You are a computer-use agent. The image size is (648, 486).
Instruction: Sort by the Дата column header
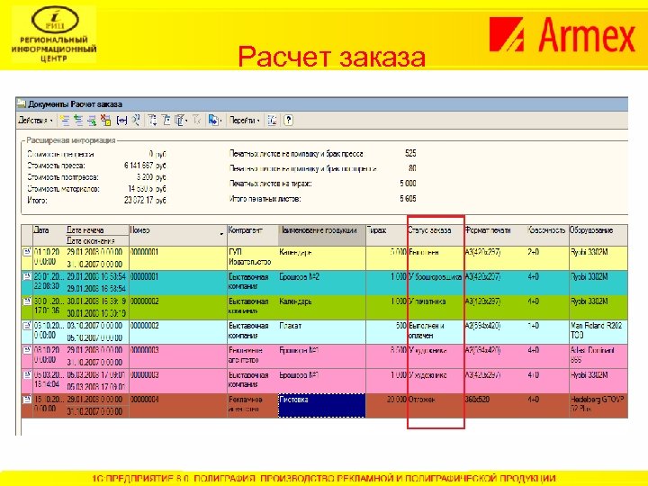point(49,235)
